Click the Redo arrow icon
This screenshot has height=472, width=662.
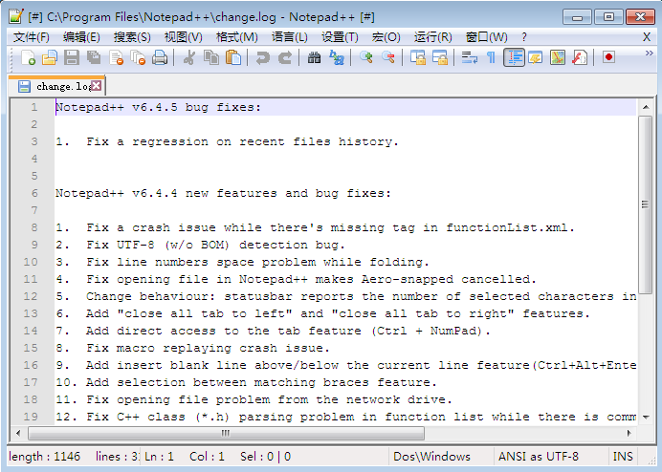[285, 57]
